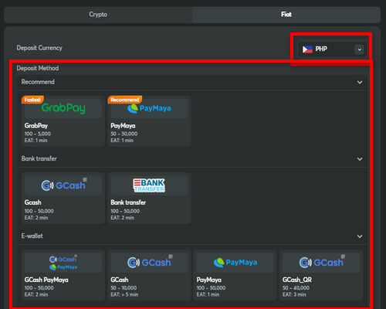Choose PayMaya logo in Recommend section
The width and height of the screenshot is (386, 309).
click(x=149, y=108)
